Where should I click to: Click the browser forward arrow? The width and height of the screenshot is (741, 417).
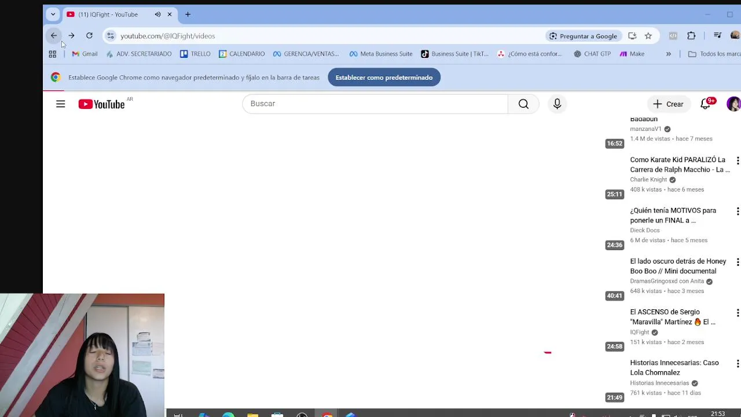point(71,36)
